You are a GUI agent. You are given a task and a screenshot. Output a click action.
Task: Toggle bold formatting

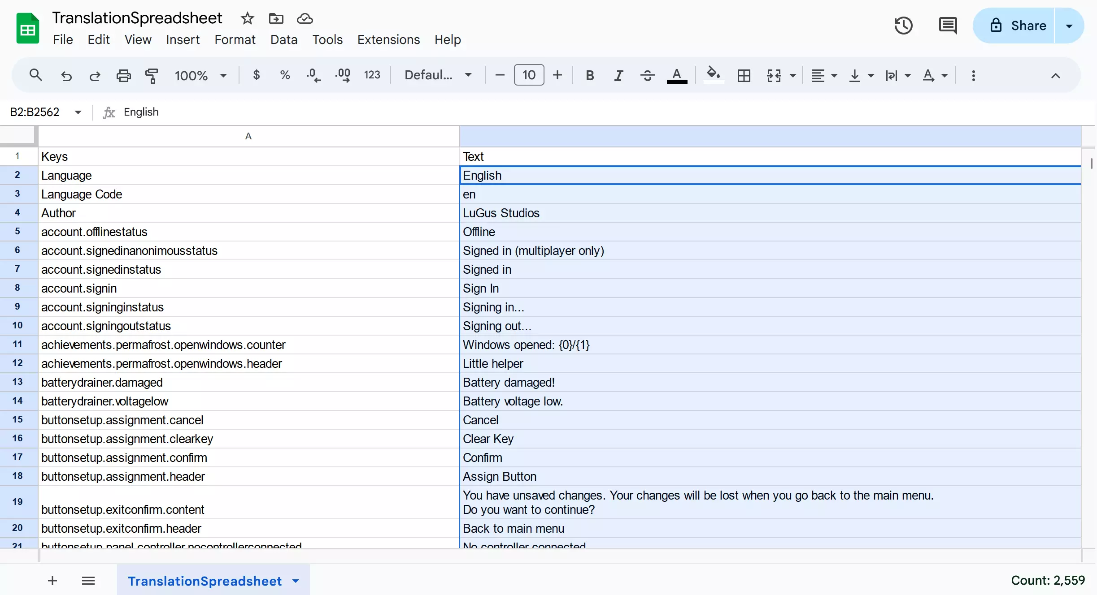(590, 75)
